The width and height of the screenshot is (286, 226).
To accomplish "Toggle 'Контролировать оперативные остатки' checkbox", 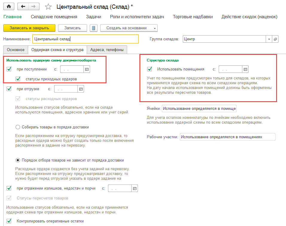I will point(9,221).
